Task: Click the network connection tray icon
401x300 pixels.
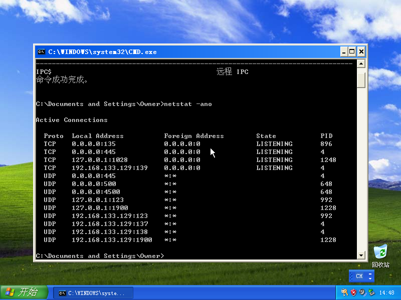Action: coord(371,292)
